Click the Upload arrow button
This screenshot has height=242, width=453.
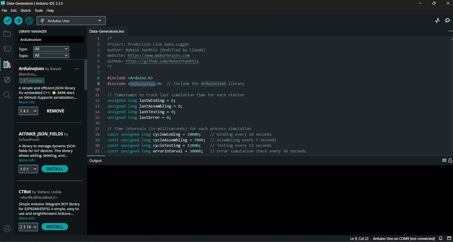(x=18, y=21)
